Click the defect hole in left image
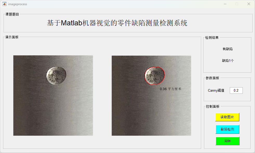Screen dimensions: 255x153 coord(56,75)
